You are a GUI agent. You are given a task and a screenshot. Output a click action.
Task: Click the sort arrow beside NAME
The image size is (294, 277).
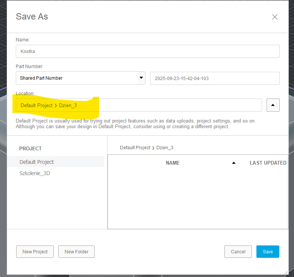click(233, 163)
